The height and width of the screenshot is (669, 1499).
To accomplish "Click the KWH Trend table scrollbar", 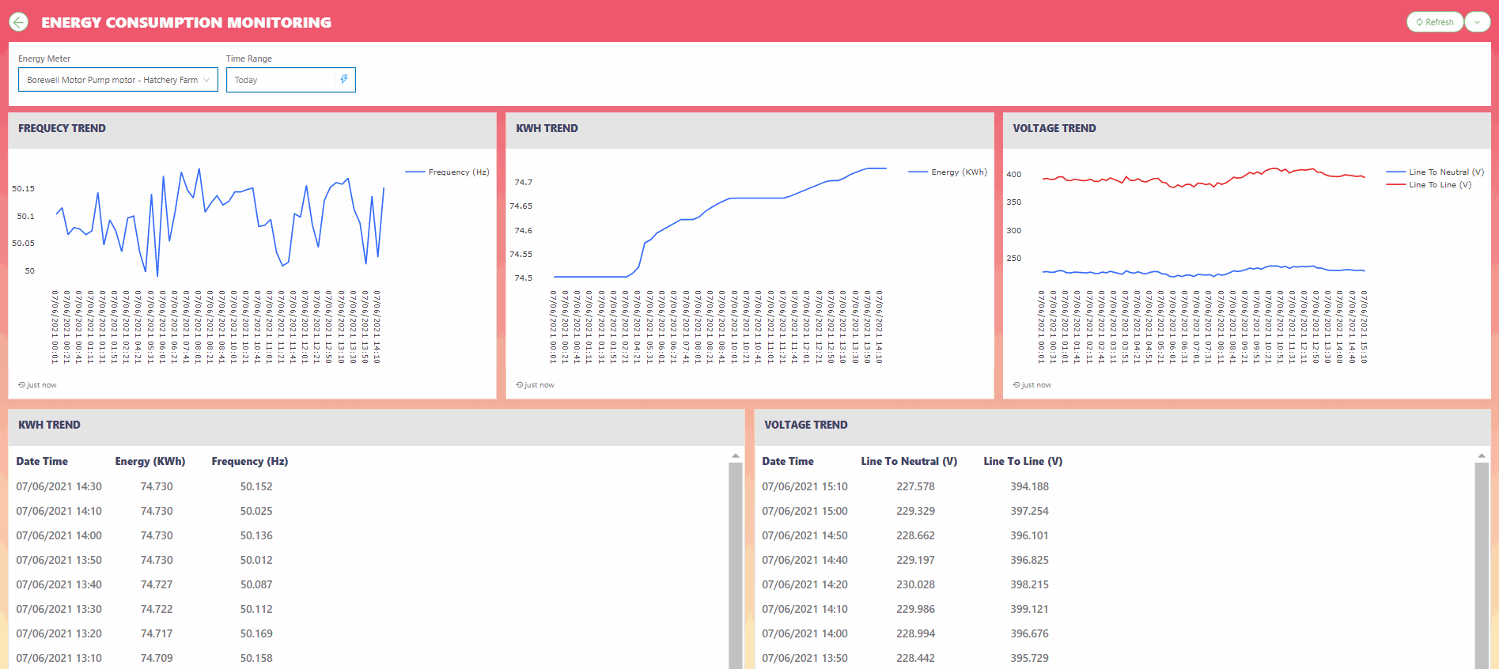I will [x=735, y=561].
